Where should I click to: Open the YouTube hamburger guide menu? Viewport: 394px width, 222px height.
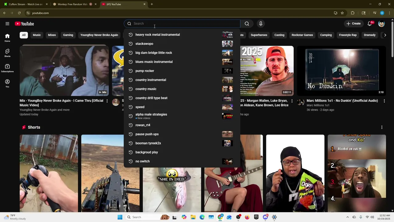click(x=7, y=24)
